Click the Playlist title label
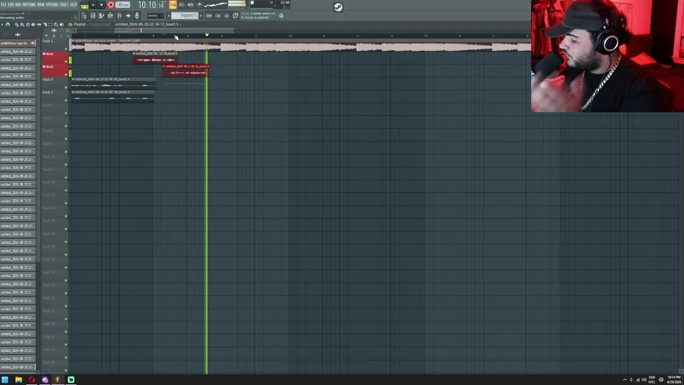684x385 pixels. (x=80, y=25)
